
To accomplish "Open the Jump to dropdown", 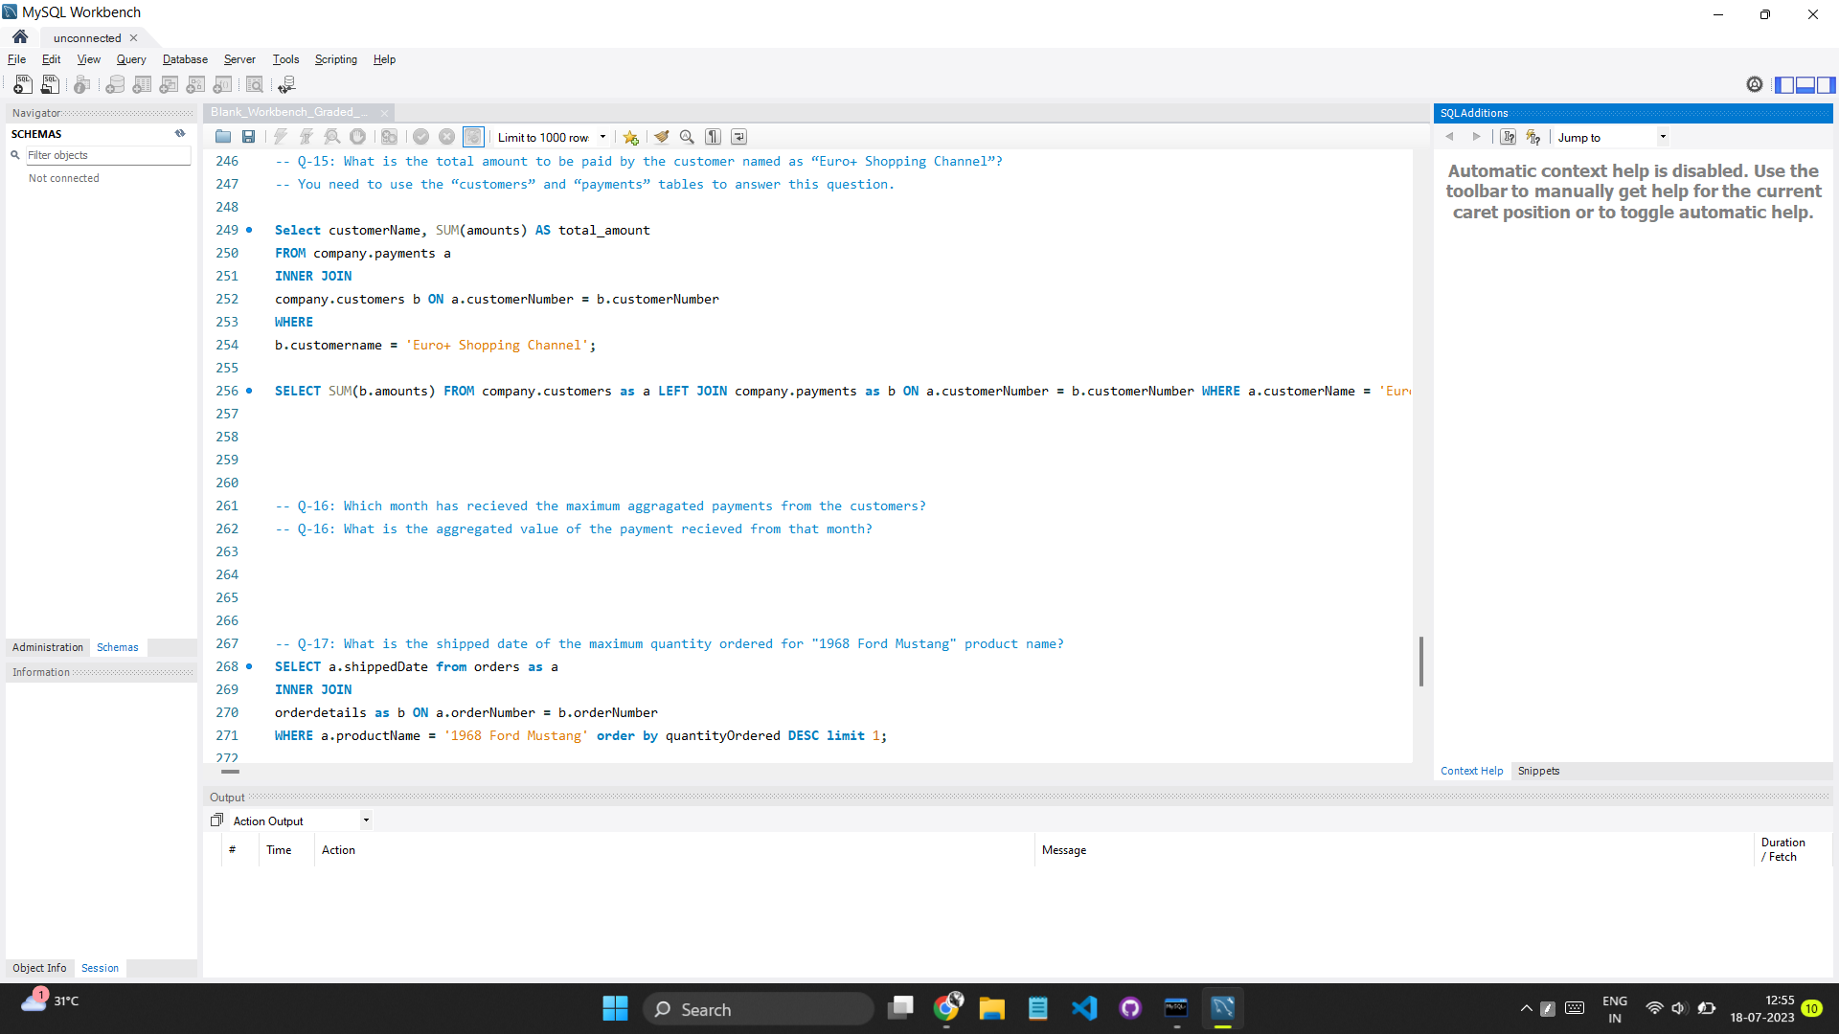I will click(x=1663, y=137).
